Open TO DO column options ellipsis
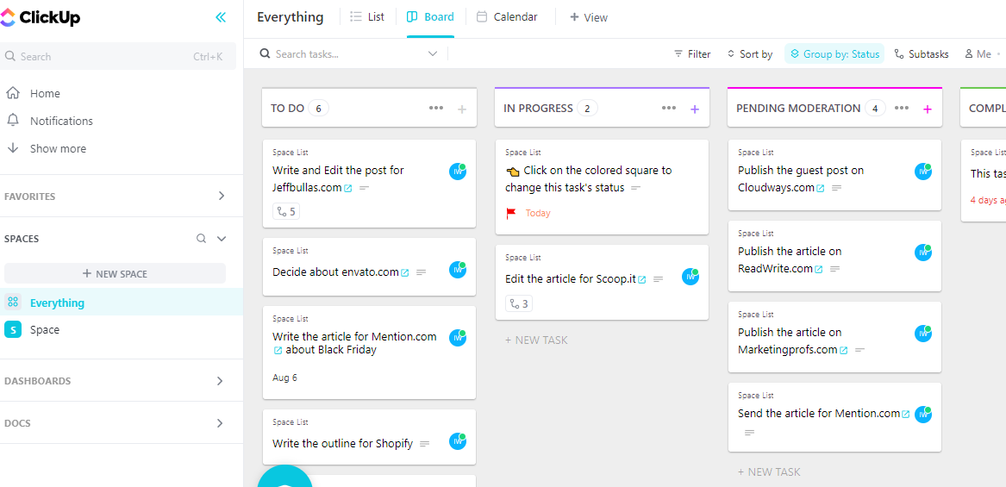The image size is (1006, 487). point(436,109)
